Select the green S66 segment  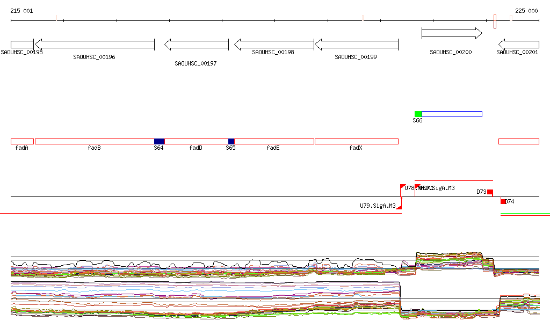click(x=418, y=114)
